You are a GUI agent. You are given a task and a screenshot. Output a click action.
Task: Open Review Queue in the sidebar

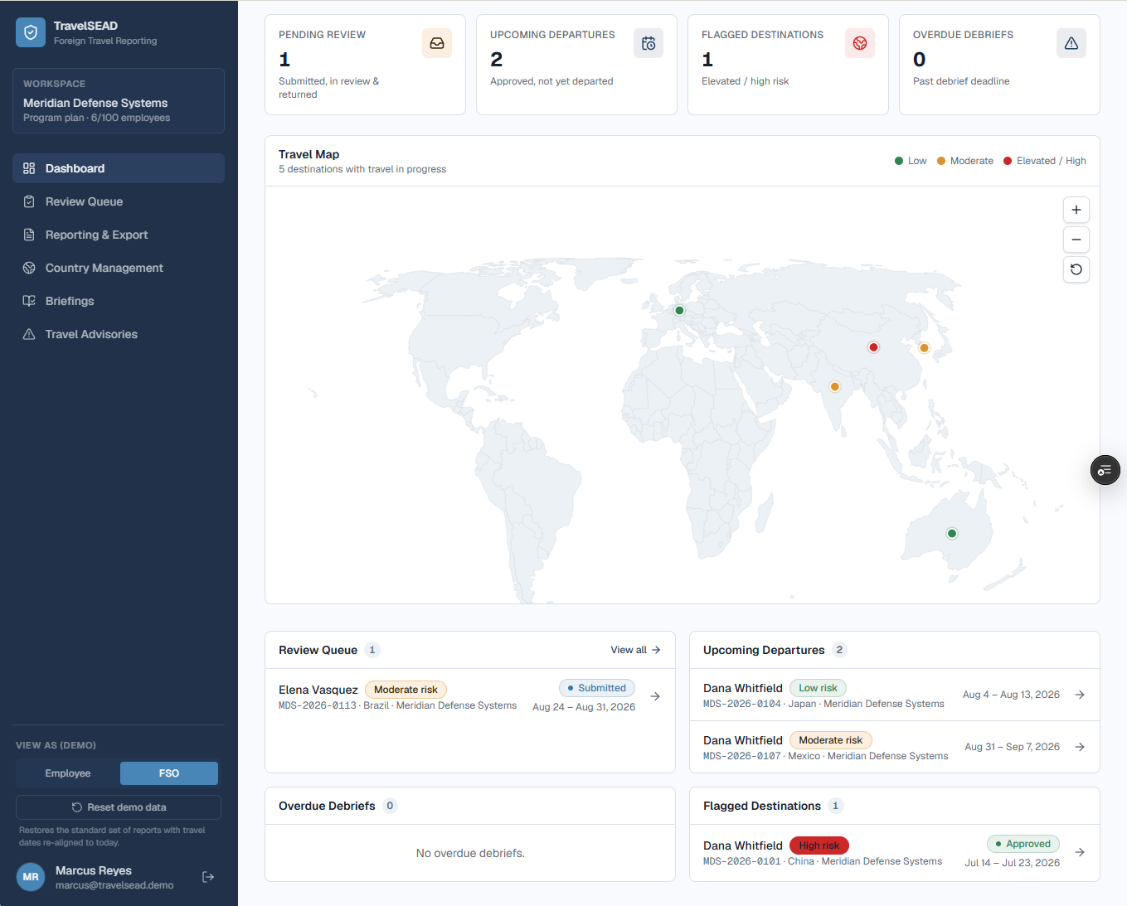(x=119, y=201)
